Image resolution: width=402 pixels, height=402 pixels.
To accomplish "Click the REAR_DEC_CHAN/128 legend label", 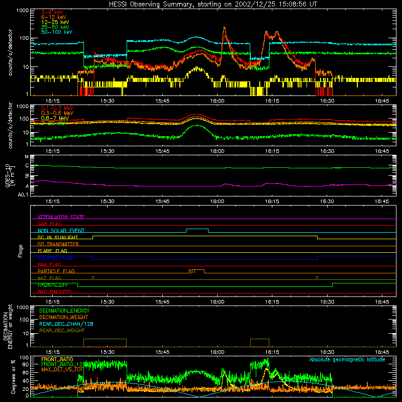I will 66,324.
